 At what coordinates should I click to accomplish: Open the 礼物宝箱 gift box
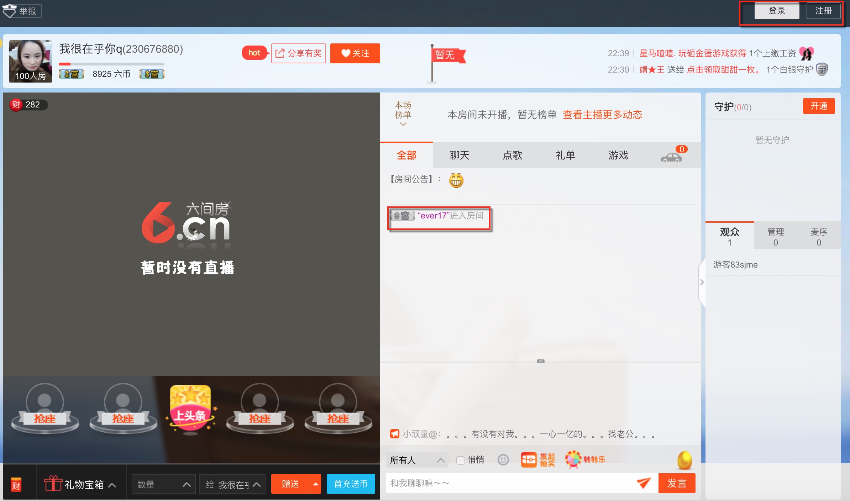(80, 484)
